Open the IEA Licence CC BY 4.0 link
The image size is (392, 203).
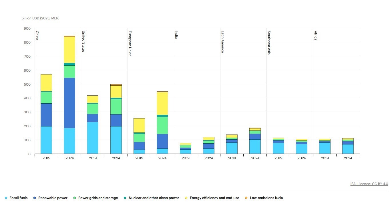point(369,184)
